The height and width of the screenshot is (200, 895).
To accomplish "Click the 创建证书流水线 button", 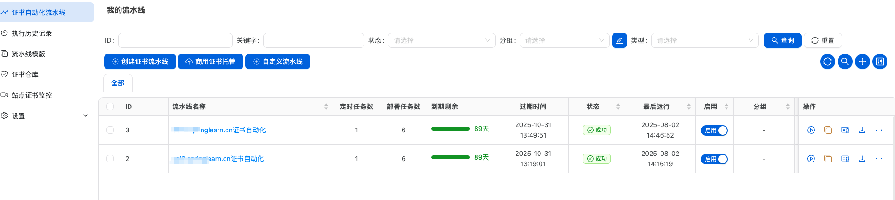I will click(x=140, y=62).
